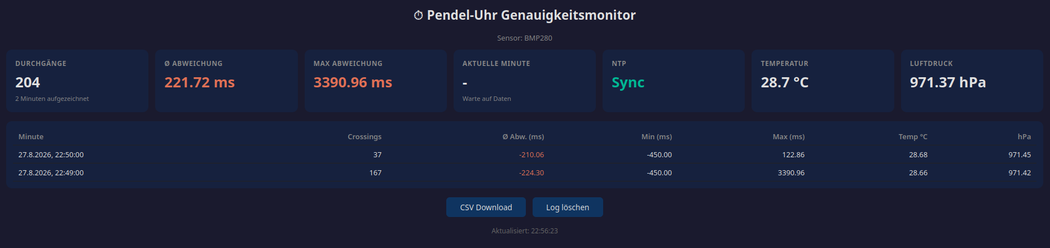The image size is (1050, 248).
Task: Select the 22:49:00 table row
Action: (525, 172)
